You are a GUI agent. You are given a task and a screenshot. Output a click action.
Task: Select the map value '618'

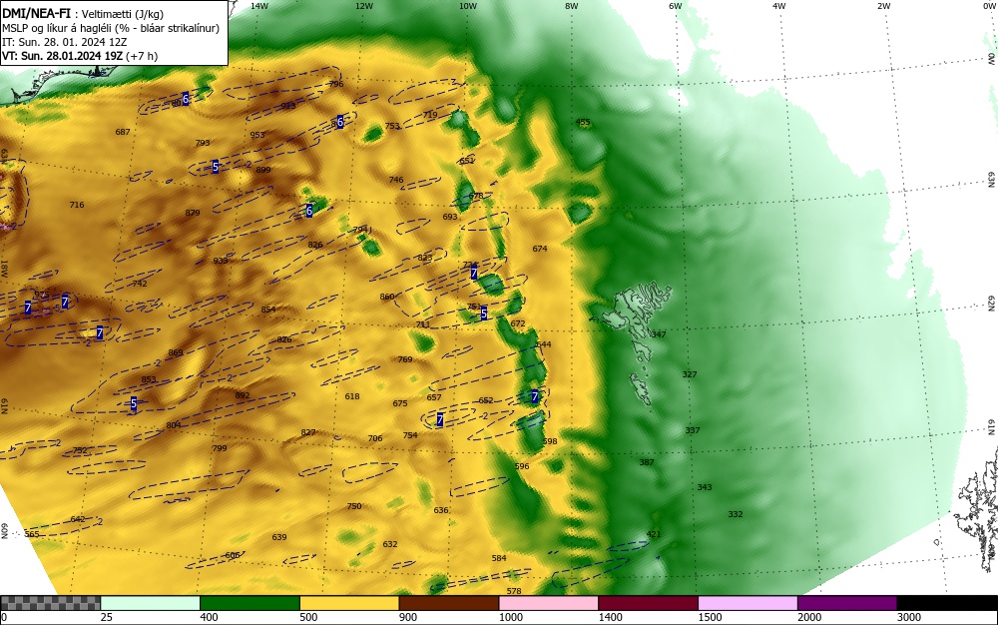(x=352, y=396)
